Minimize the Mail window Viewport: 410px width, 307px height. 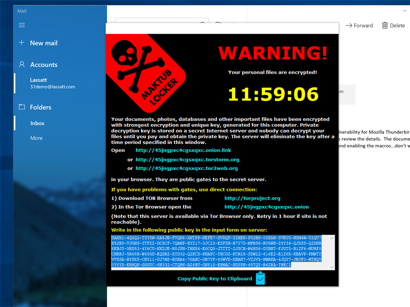pyautogui.click(x=405, y=11)
